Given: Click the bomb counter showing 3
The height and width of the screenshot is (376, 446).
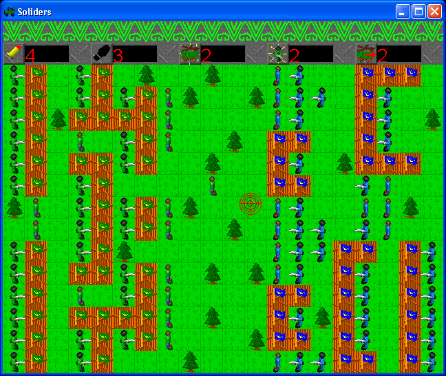Looking at the screenshot, I should [134, 54].
